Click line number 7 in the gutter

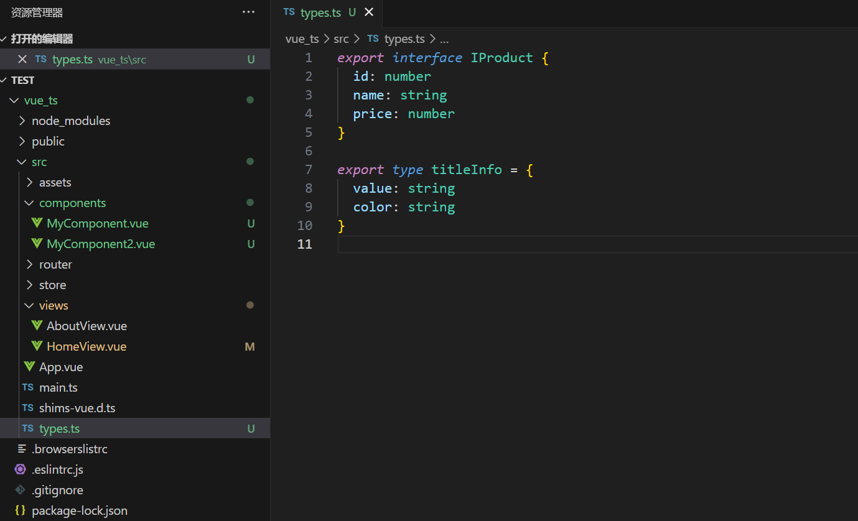point(309,170)
